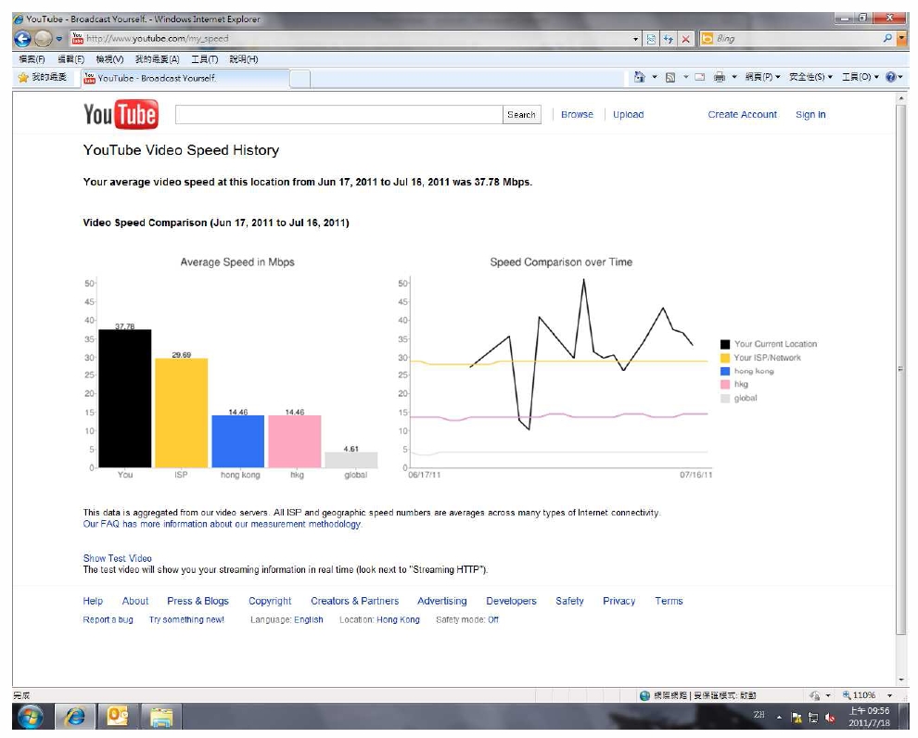Open the 我的最愛(A) menu

point(157,59)
